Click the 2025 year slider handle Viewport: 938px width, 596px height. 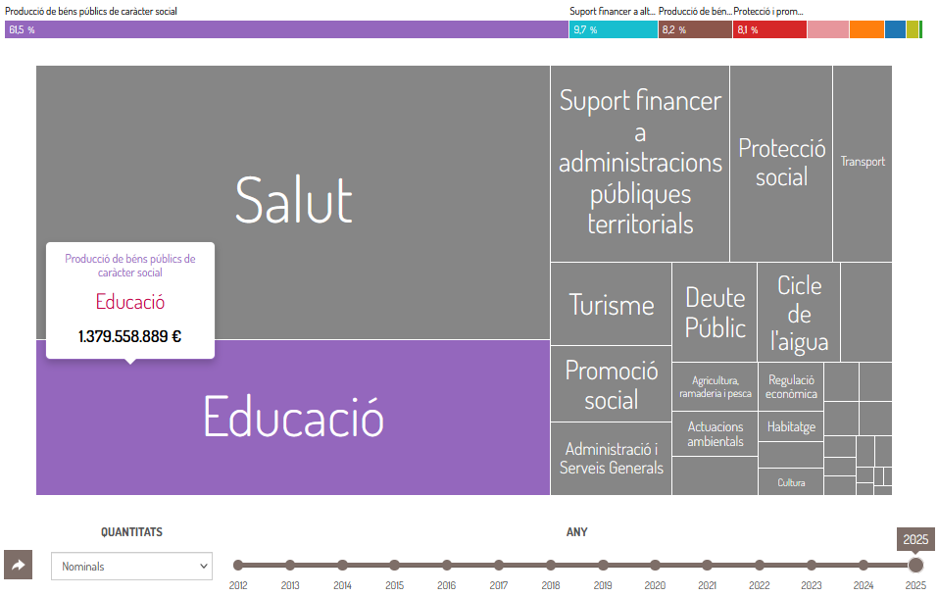pyautogui.click(x=915, y=565)
